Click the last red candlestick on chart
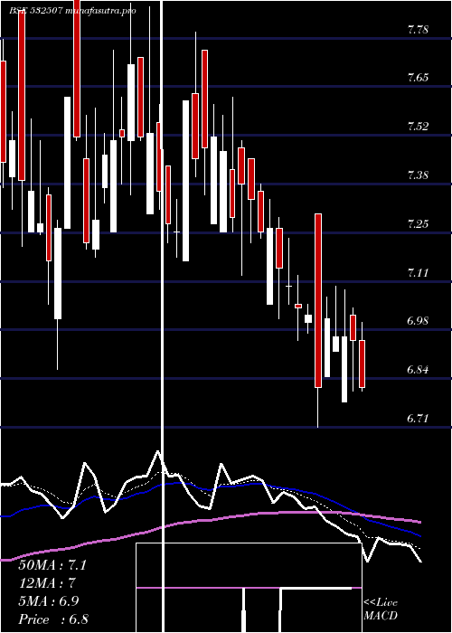 point(362,364)
